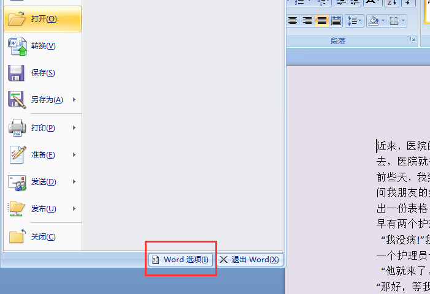Screen dimensions: 430x294
Task: Apply paragraph shading paint bucket
Action: [374, 21]
